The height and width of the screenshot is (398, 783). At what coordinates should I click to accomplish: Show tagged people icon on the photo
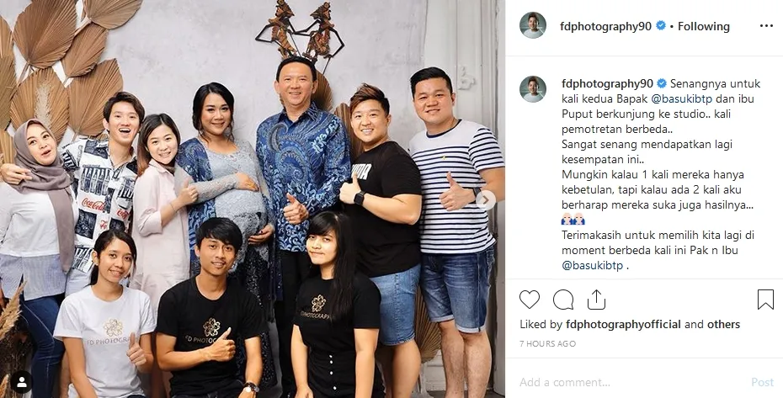click(x=22, y=382)
